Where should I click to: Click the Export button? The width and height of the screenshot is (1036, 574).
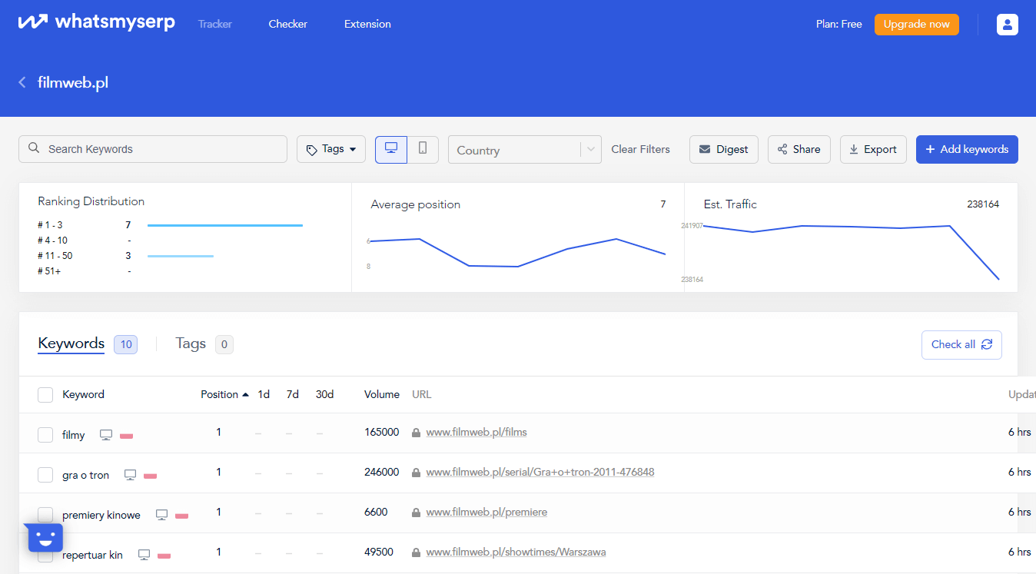tap(873, 149)
